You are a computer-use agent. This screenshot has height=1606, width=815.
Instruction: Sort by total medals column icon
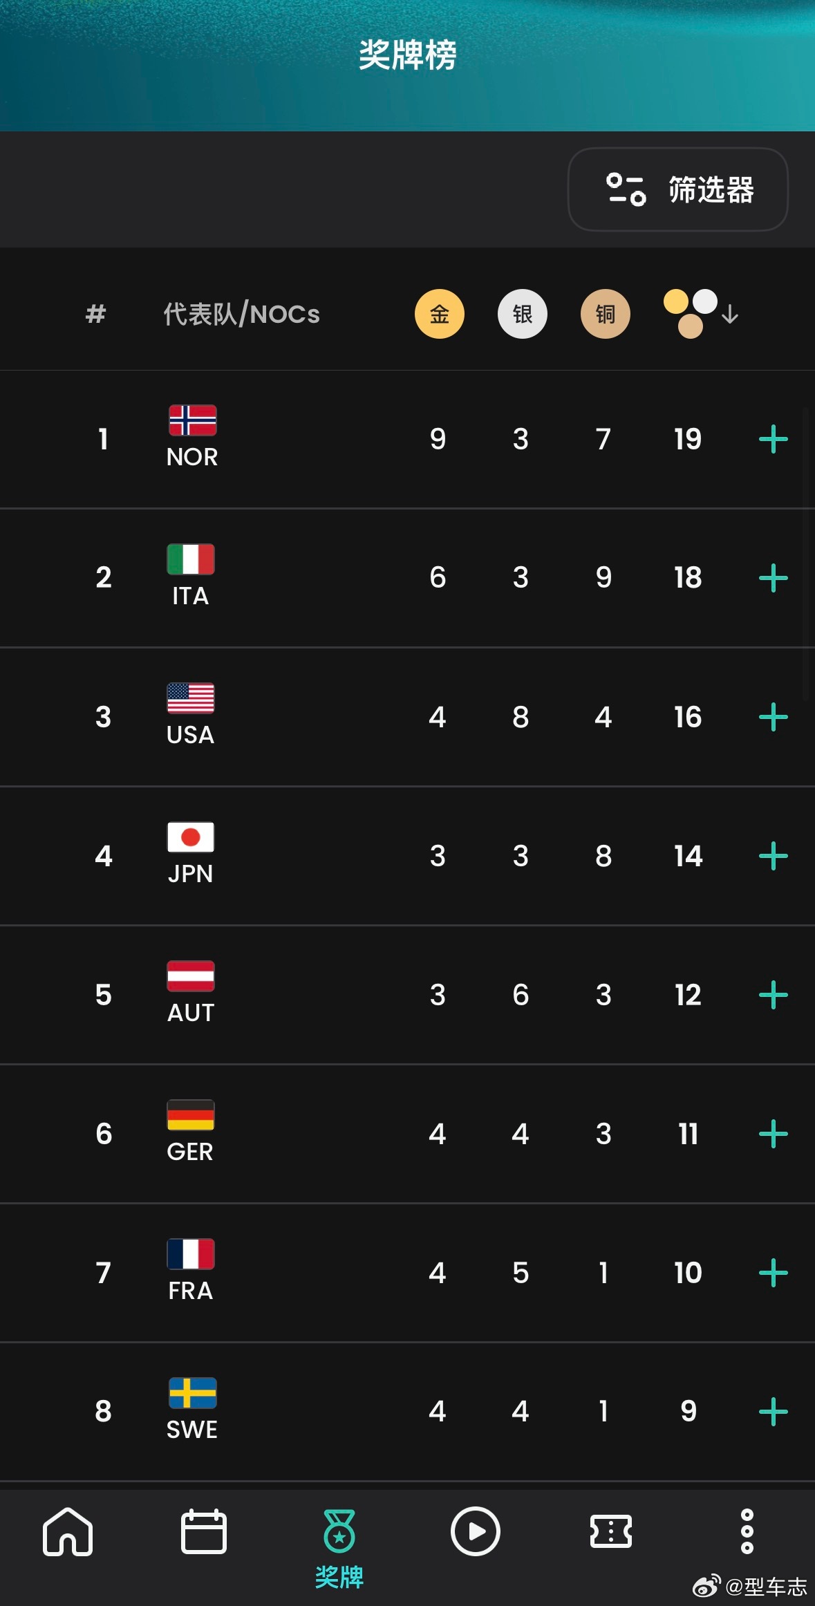[x=700, y=314]
